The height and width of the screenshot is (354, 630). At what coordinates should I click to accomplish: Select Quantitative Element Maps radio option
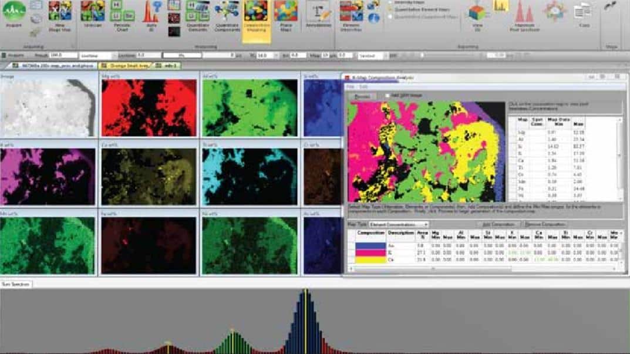click(x=390, y=9)
